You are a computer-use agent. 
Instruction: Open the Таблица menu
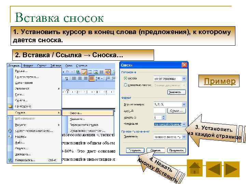click(x=56, y=65)
